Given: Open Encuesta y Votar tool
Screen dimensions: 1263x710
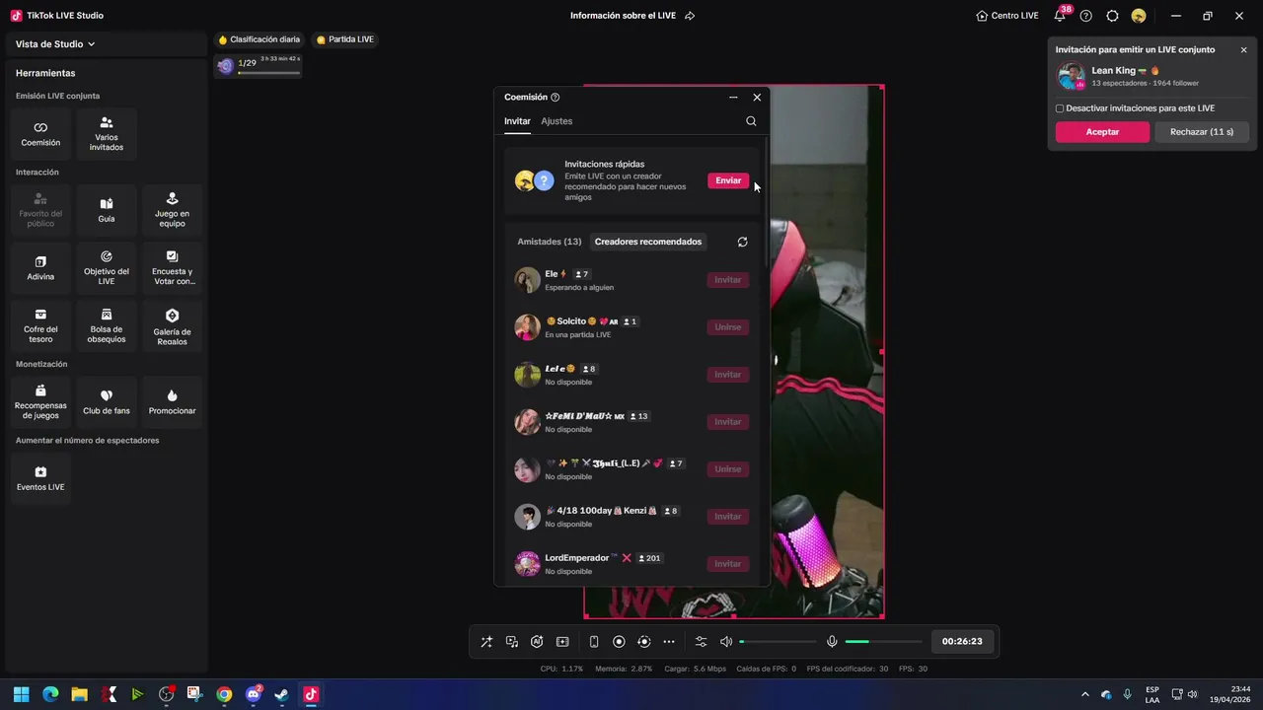Looking at the screenshot, I should tap(172, 268).
